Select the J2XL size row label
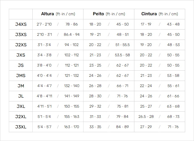 [x=21, y=116]
